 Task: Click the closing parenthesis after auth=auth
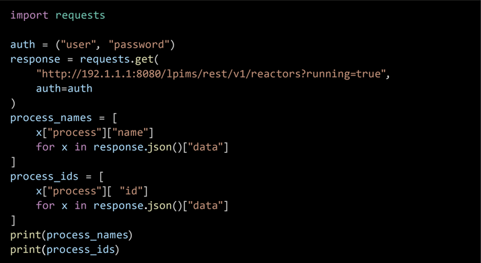pos(13,104)
